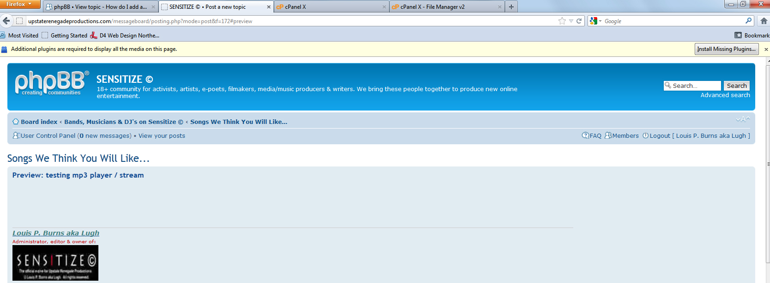The image size is (770, 283).
Task: Bookmark this page with the star icon
Action: [x=562, y=21]
